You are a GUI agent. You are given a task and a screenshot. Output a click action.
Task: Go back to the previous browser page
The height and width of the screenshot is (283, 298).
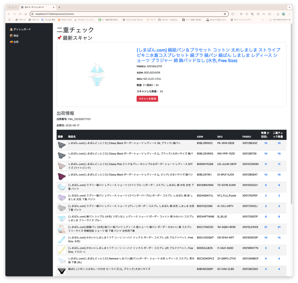(x=9, y=14)
